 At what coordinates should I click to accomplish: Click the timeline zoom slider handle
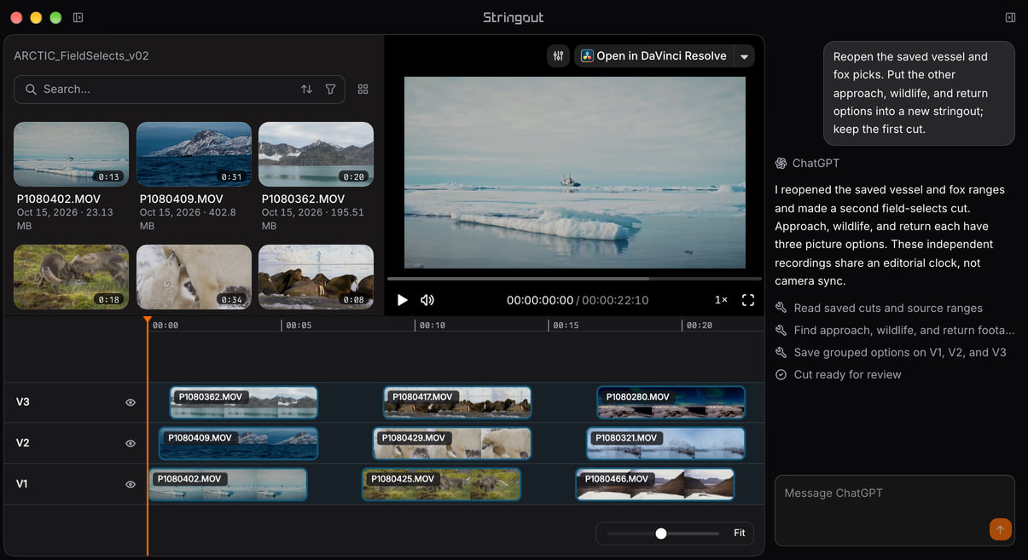click(x=661, y=534)
